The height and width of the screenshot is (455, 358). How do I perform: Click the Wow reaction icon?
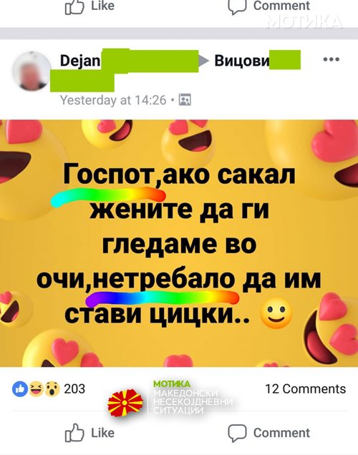coord(52,389)
